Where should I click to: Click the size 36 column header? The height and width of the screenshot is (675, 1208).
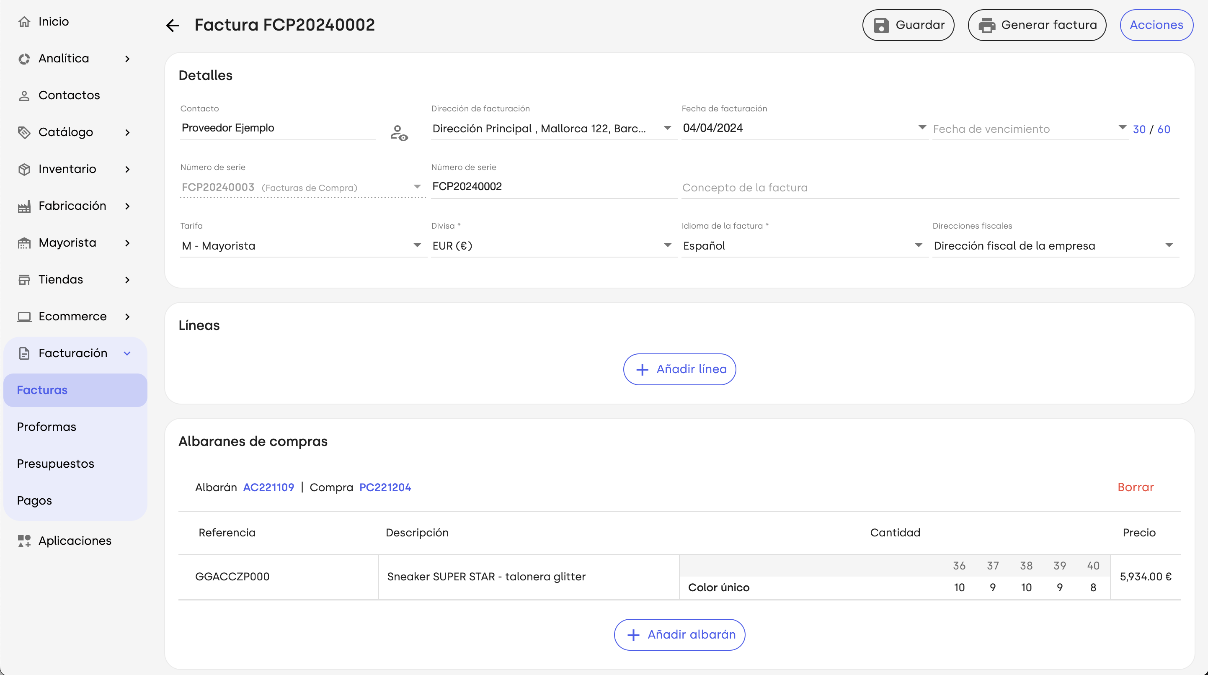pyautogui.click(x=959, y=566)
